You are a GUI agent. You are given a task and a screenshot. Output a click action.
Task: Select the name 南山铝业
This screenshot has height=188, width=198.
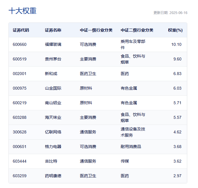tap(53, 103)
